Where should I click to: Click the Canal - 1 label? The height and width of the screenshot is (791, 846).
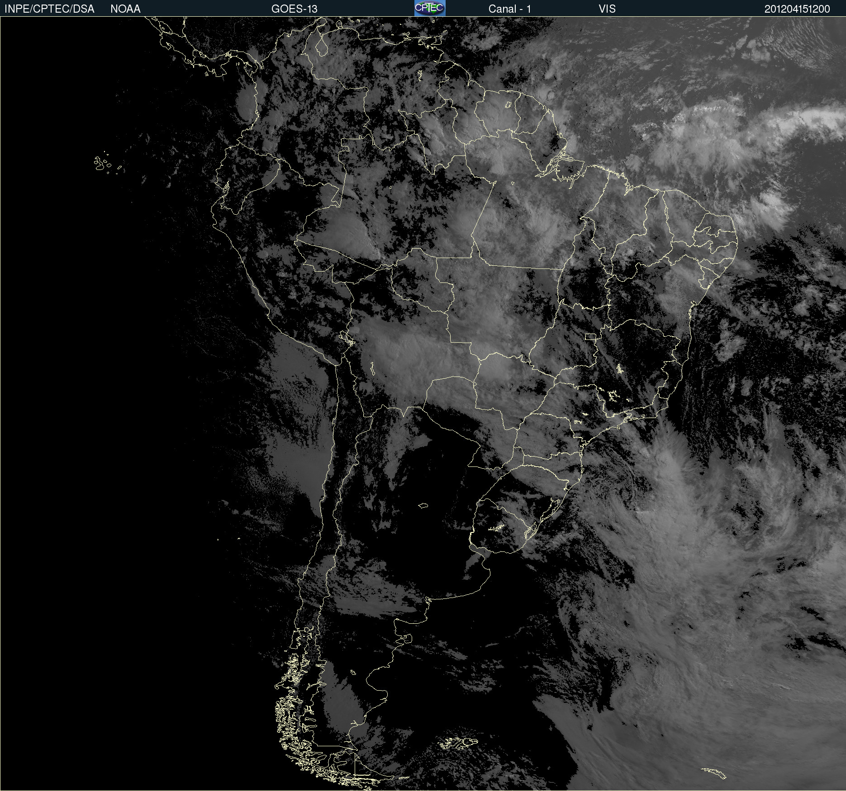pyautogui.click(x=509, y=9)
